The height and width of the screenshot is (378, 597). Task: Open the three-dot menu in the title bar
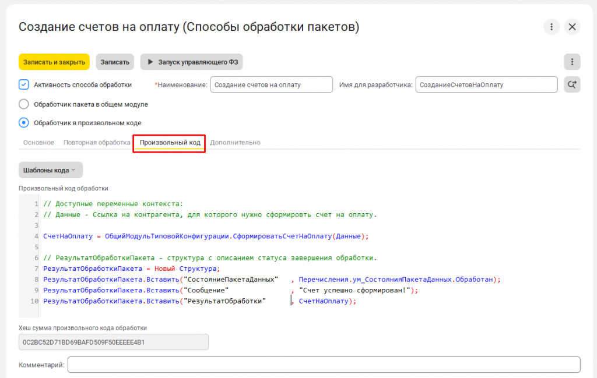pyautogui.click(x=551, y=27)
